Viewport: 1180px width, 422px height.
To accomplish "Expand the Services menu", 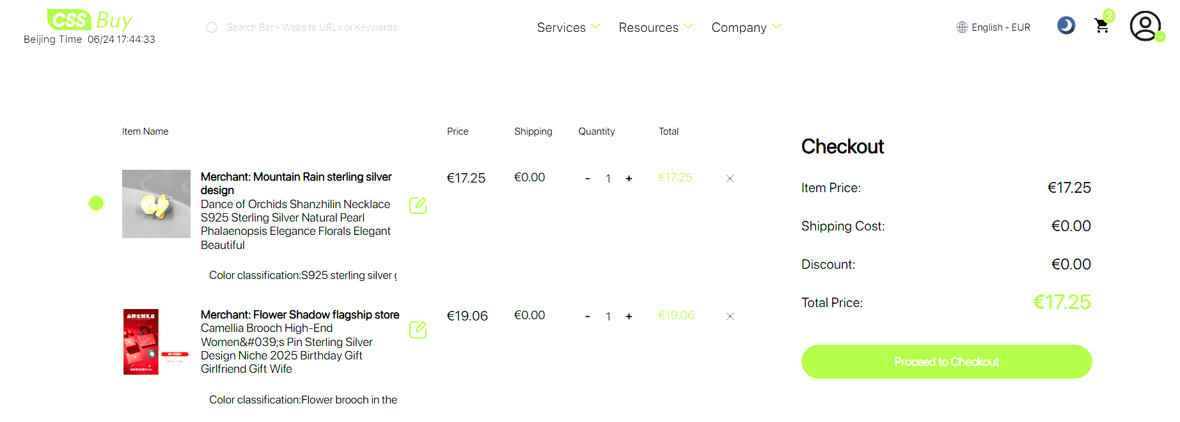I will pos(568,27).
